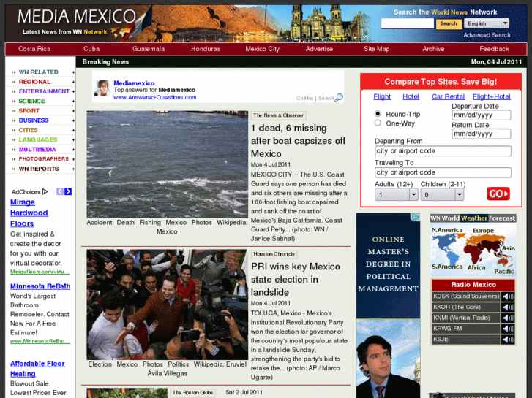The height and width of the screenshot is (398, 532).
Task: Click the Mediamexico avatar thumbnail
Action: [x=102, y=88]
